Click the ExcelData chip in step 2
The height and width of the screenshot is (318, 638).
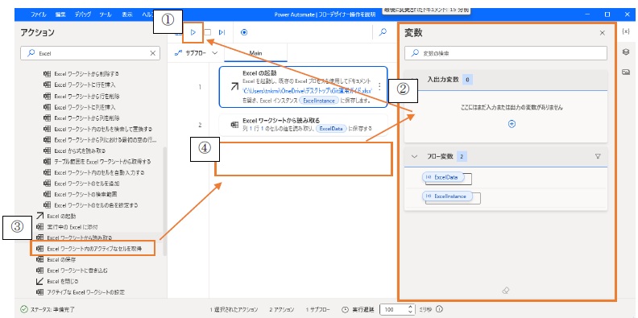click(x=331, y=129)
